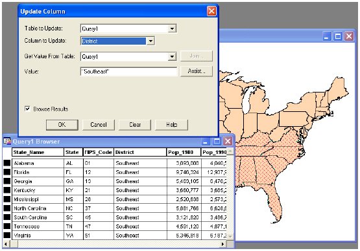The image size is (360, 251).
Task: Open the Get Value From Table dropdown
Action: (172, 56)
